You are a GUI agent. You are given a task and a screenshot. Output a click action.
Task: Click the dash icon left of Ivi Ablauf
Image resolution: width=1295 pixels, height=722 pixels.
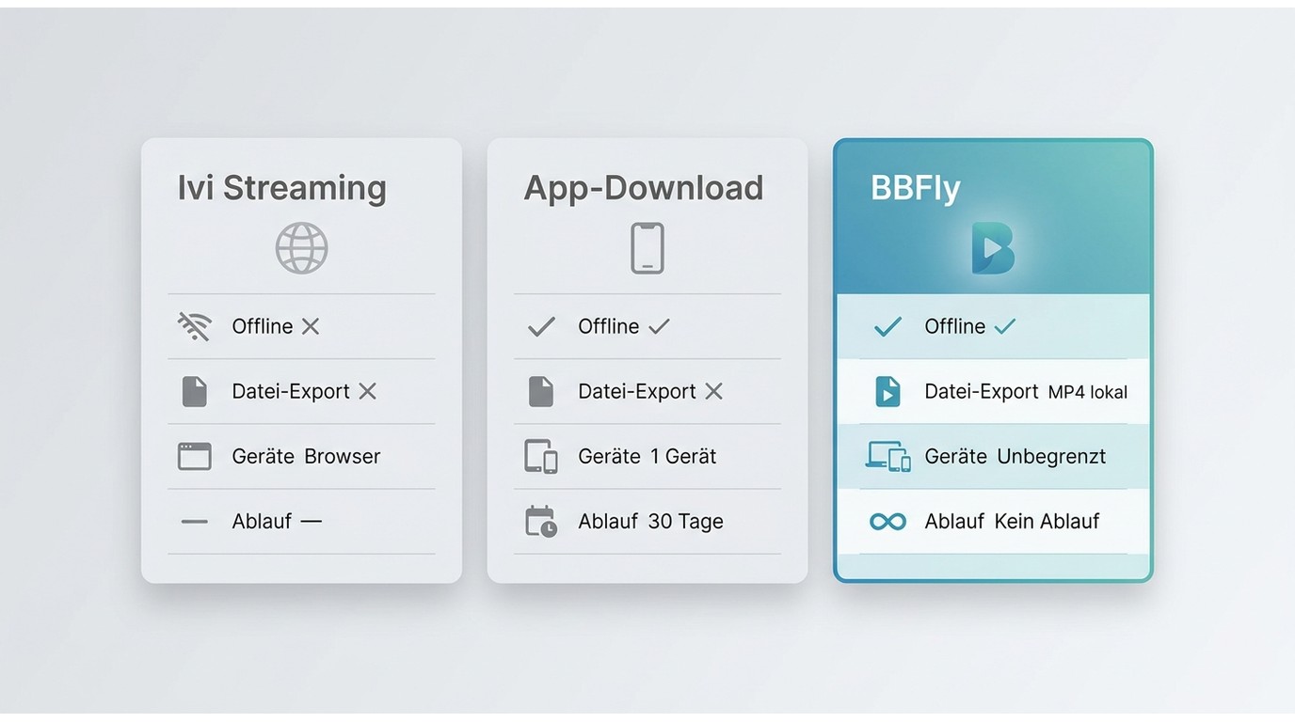click(194, 522)
